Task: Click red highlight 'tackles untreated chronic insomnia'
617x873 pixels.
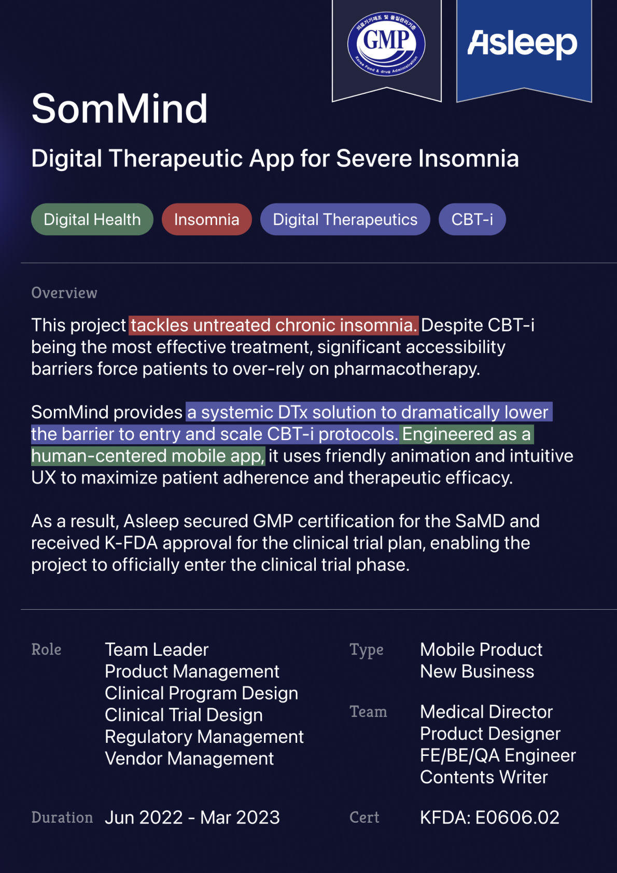Action: (x=274, y=325)
